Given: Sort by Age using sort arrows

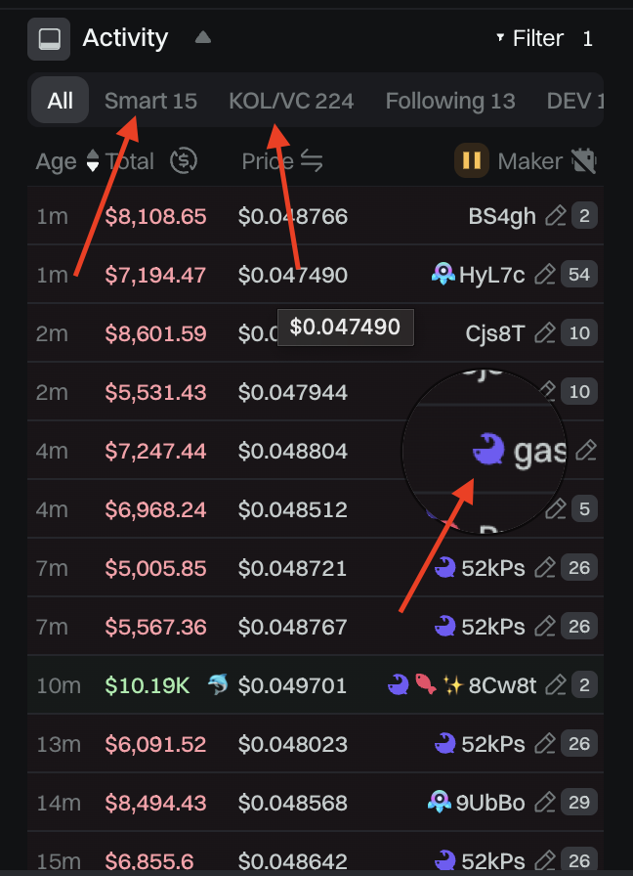Looking at the screenshot, I should click(x=93, y=161).
